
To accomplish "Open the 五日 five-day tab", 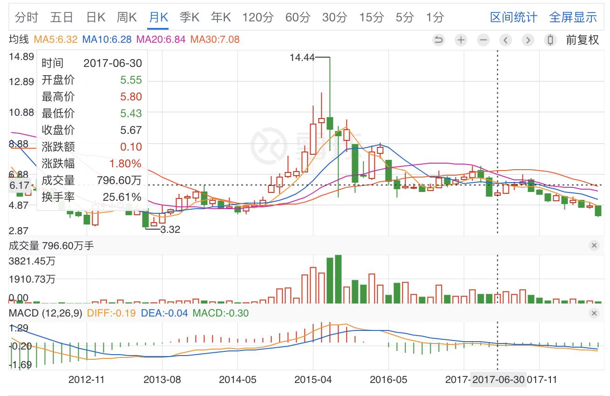I will [x=62, y=18].
